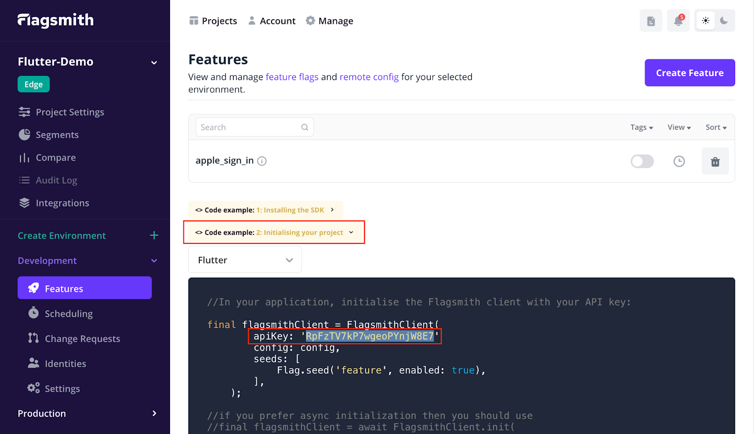Add environment with plus icon
This screenshot has height=434, width=754.
[154, 235]
